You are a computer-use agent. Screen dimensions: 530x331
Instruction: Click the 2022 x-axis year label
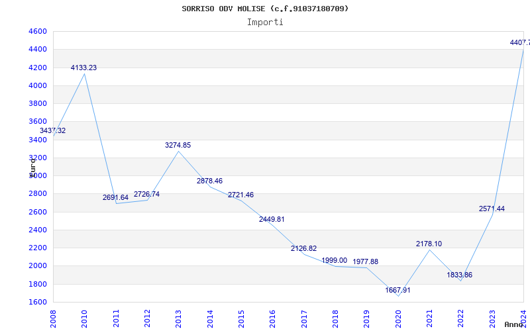[x=460, y=318]
